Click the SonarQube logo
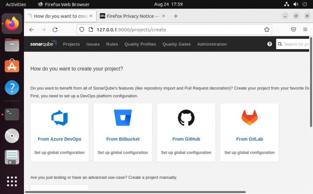This screenshot has width=313, height=194. (x=44, y=43)
